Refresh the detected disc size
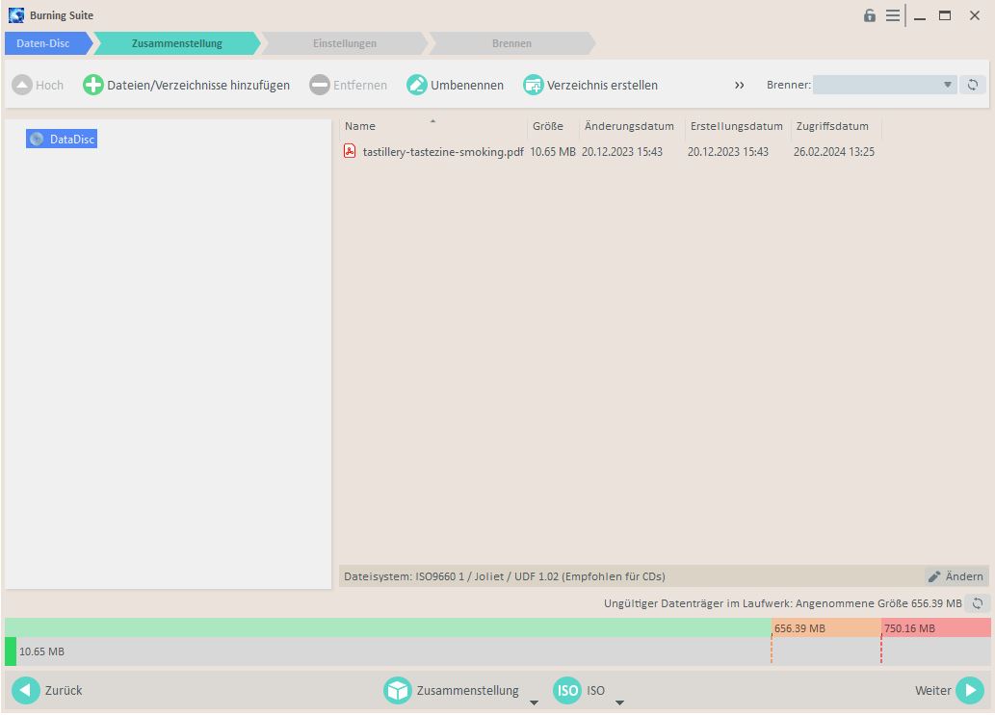Image resolution: width=995 pixels, height=715 pixels. click(x=979, y=603)
